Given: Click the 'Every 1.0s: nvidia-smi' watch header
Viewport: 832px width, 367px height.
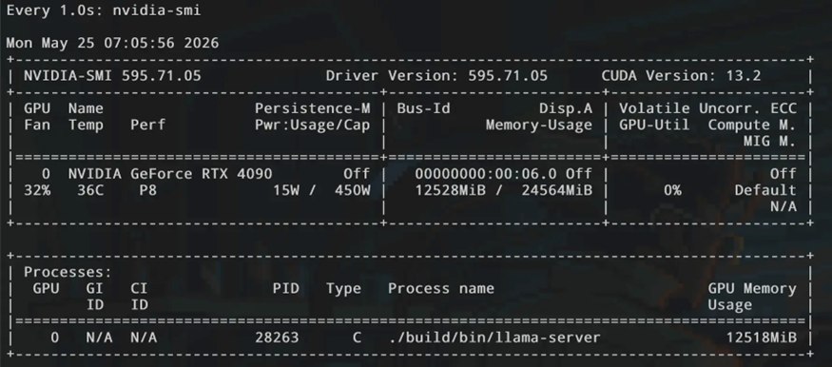Looking at the screenshot, I should point(104,10).
